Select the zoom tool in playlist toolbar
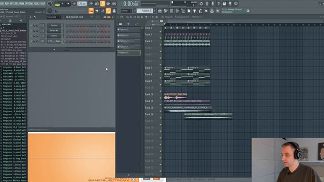The image size is (324, 182). (153, 17)
